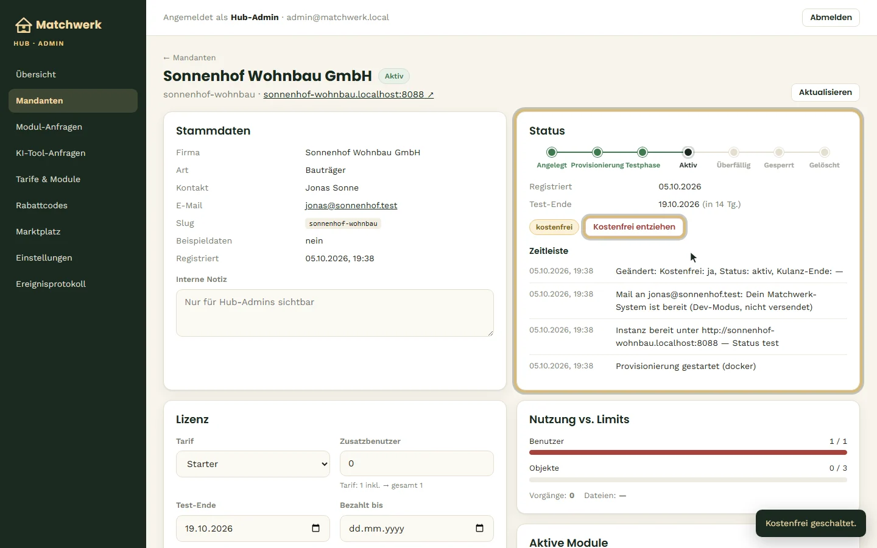Image resolution: width=877 pixels, height=548 pixels.
Task: Click the jonas@sonnenhof.test email link
Action: pyautogui.click(x=351, y=206)
